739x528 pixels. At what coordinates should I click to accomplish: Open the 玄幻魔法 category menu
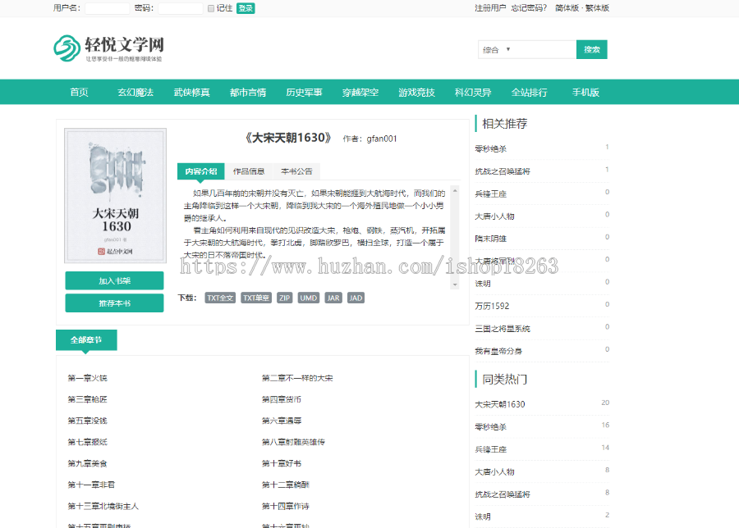138,92
